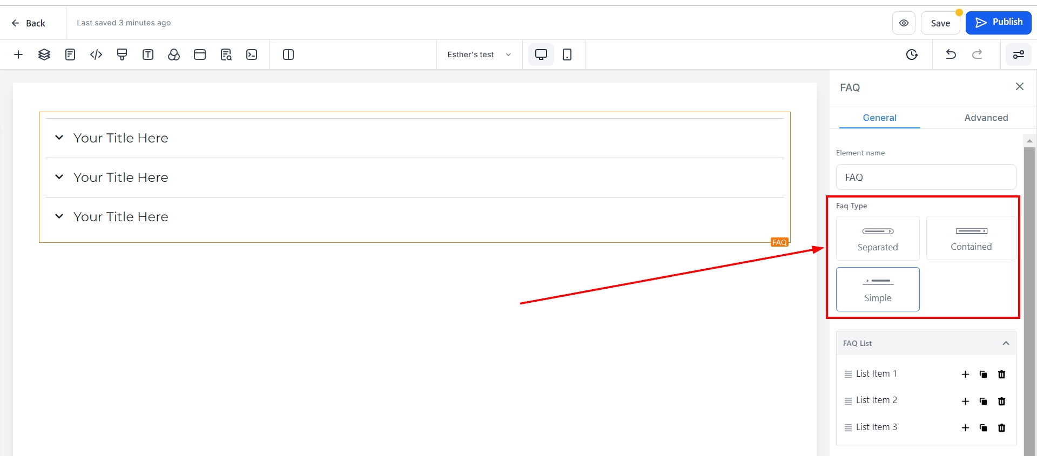Click the text typography icon
The image size is (1037, 456).
(x=148, y=55)
